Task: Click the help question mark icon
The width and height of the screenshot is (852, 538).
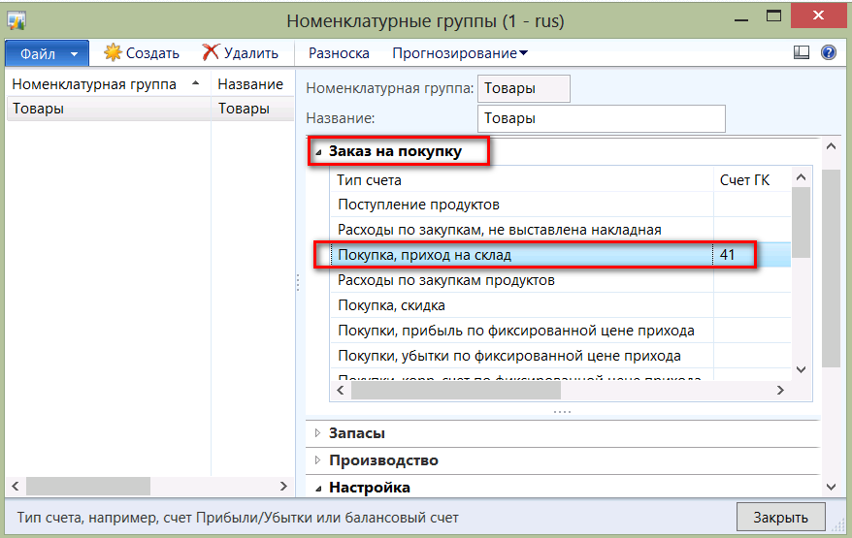Action: [829, 53]
